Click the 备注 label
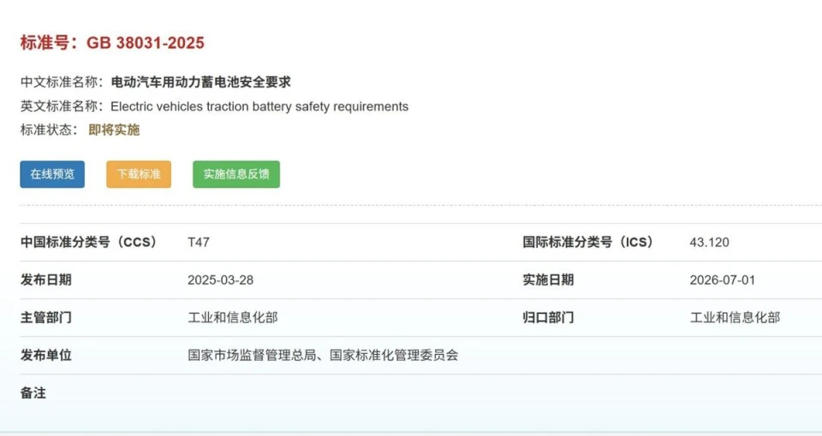This screenshot has width=822, height=436. tap(33, 393)
